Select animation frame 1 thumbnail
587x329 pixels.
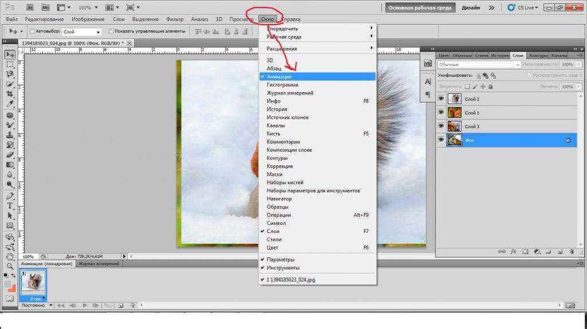tap(33, 283)
